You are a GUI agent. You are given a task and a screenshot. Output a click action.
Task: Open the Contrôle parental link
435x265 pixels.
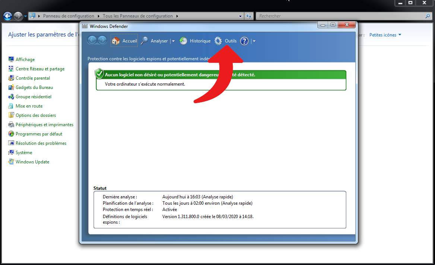pyautogui.click(x=33, y=78)
